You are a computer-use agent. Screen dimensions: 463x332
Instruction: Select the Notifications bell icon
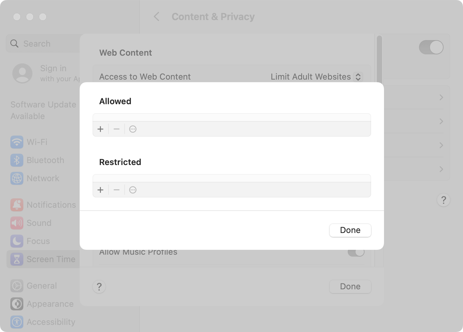pos(17,205)
